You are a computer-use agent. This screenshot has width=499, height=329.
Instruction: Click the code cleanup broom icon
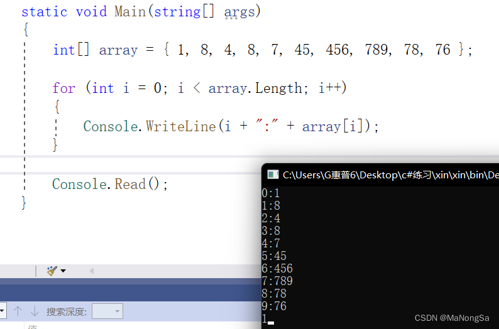click(52, 271)
